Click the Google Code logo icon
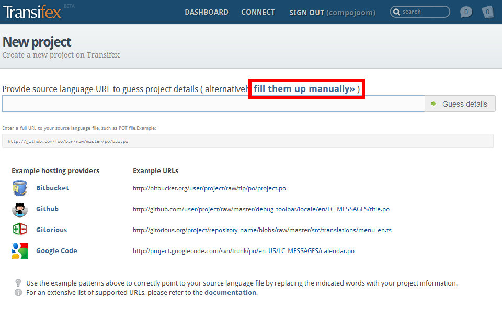Screen dimensions: 502x331 (20, 250)
